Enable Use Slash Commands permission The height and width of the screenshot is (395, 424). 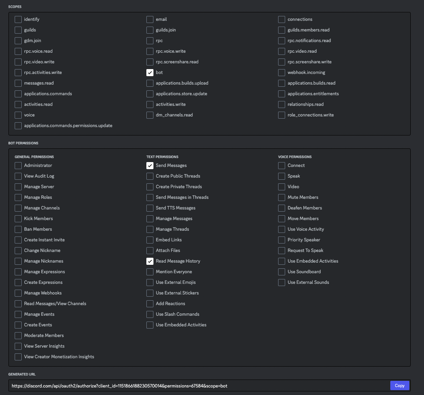tap(150, 314)
